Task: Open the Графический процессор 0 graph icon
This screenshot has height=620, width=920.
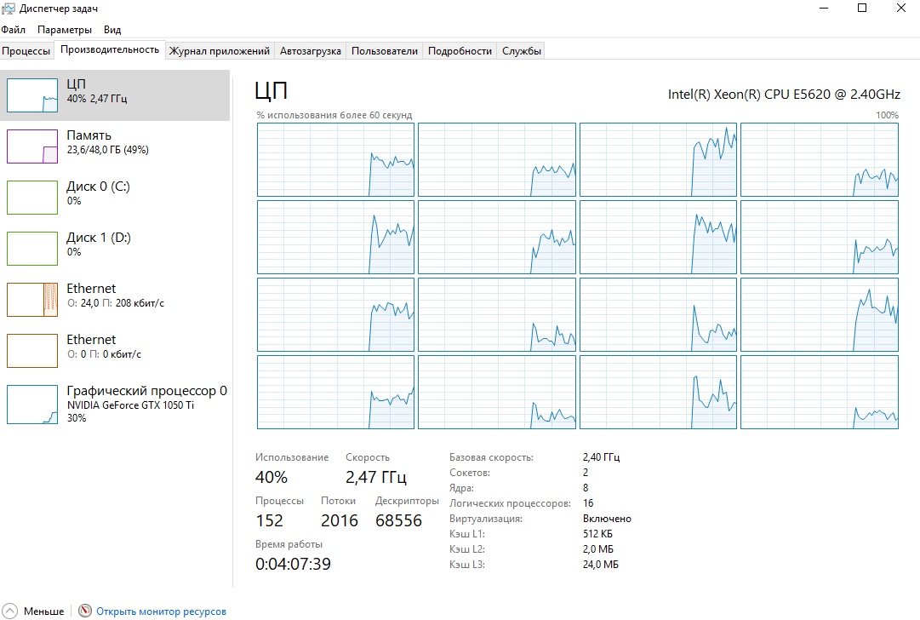Action: click(32, 404)
